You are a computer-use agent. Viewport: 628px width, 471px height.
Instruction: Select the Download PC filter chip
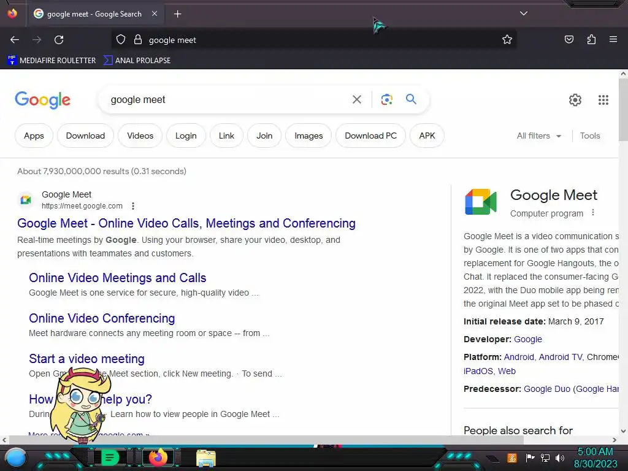[370, 136]
